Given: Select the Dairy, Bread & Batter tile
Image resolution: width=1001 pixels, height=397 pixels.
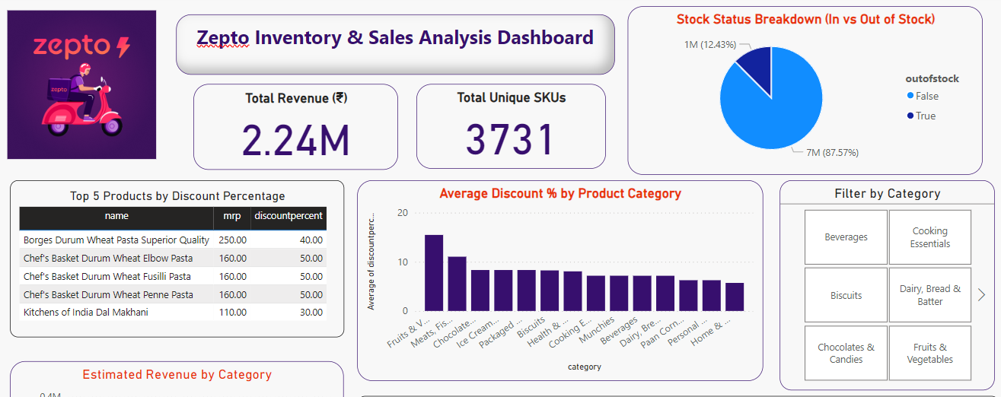Looking at the screenshot, I should click(x=930, y=295).
